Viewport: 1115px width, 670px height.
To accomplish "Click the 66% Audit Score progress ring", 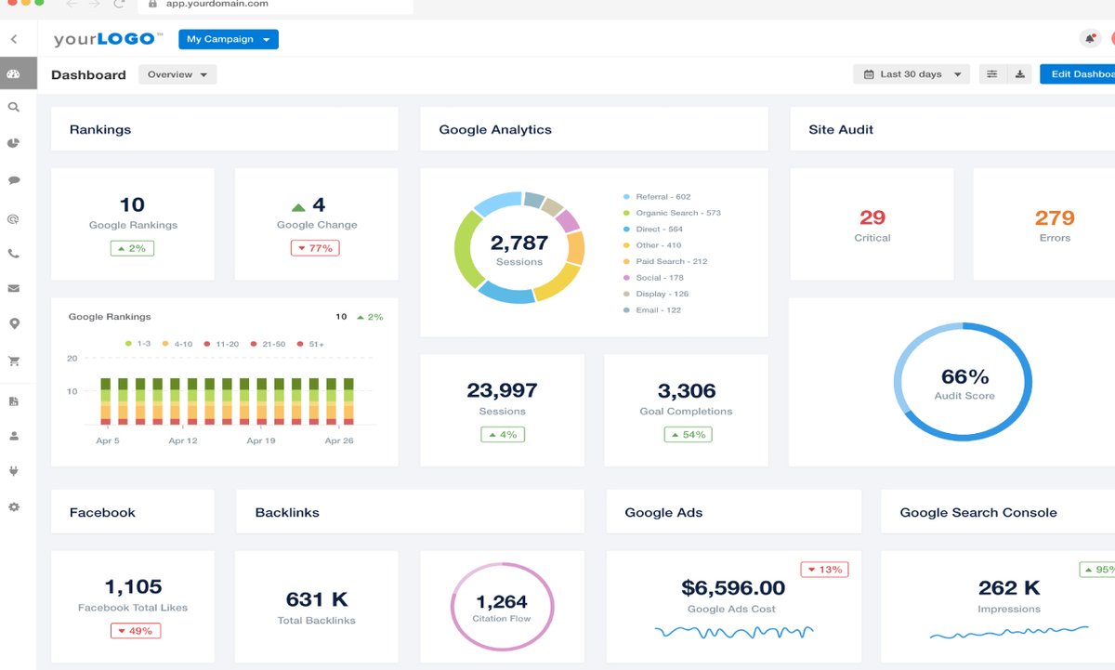I will (x=963, y=381).
